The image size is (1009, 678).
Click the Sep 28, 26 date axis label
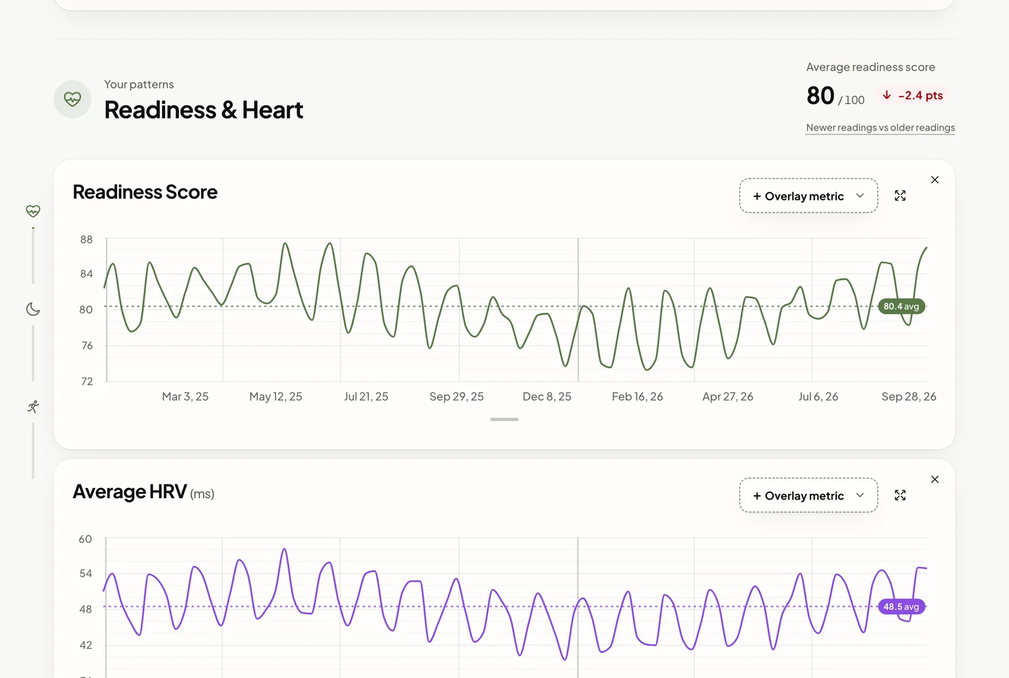pyautogui.click(x=909, y=397)
